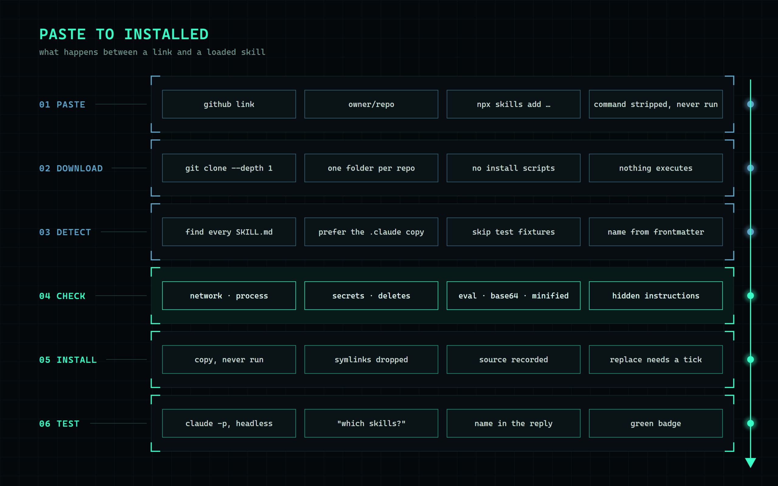Select the 'name from frontmatter' box

pos(656,232)
